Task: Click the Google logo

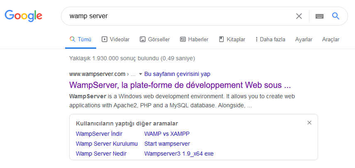Action: pos(23,16)
